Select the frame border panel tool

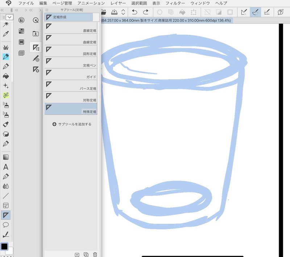[x=6, y=205]
